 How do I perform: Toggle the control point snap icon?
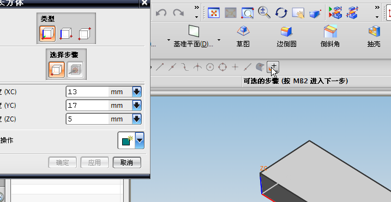click(185, 67)
